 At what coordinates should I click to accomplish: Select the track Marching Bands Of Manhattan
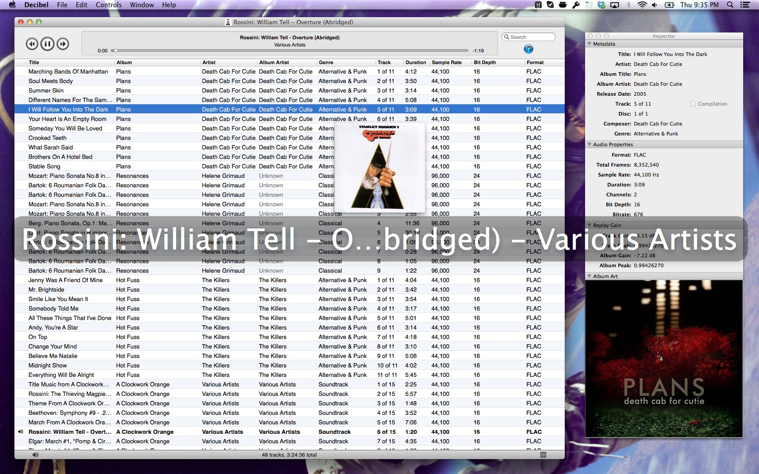(289, 71)
